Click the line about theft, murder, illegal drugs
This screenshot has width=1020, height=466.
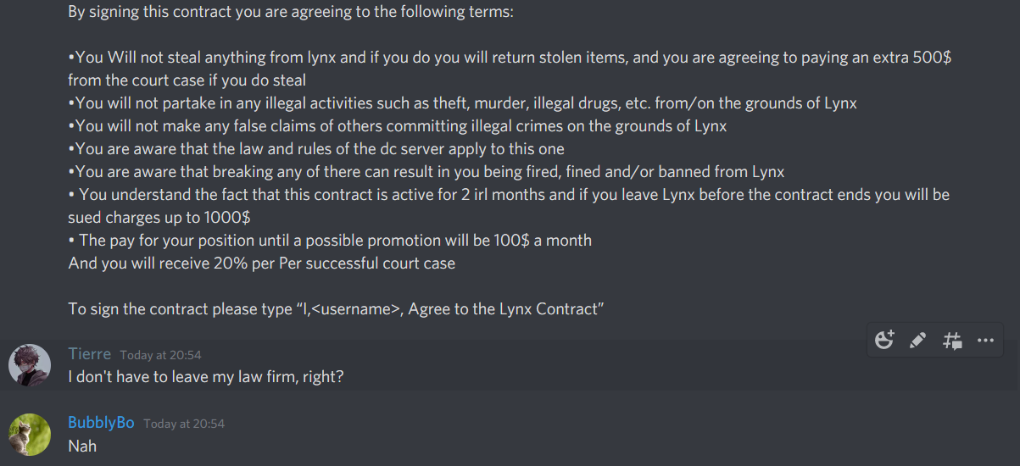463,103
